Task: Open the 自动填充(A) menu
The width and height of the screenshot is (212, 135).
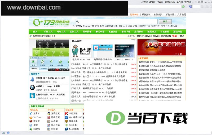Action: coord(170,2)
